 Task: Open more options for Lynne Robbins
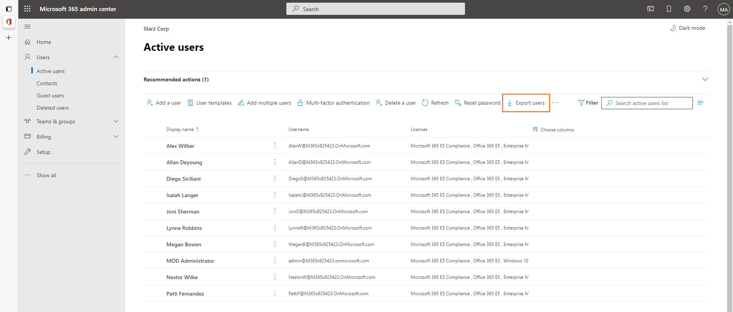point(275,228)
